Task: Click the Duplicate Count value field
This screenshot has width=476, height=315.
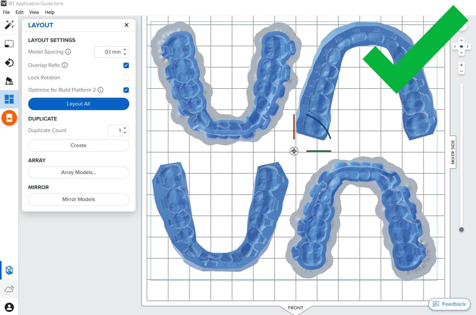Action: (x=118, y=130)
